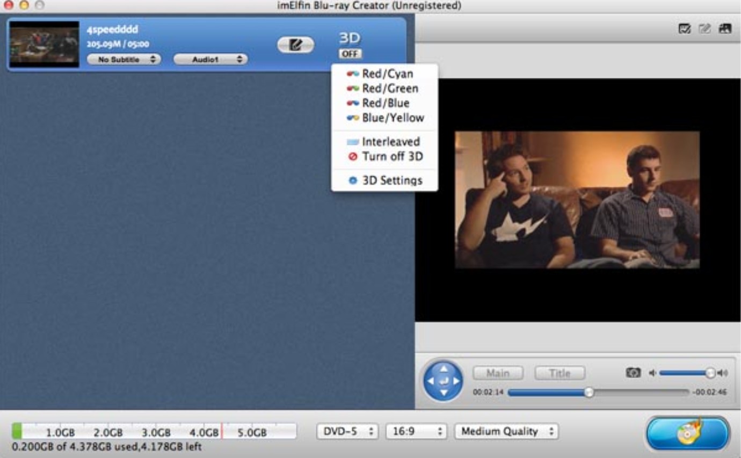Expand the Audio1 track dropdown
Image resolution: width=741 pixels, height=458 pixels.
[210, 60]
